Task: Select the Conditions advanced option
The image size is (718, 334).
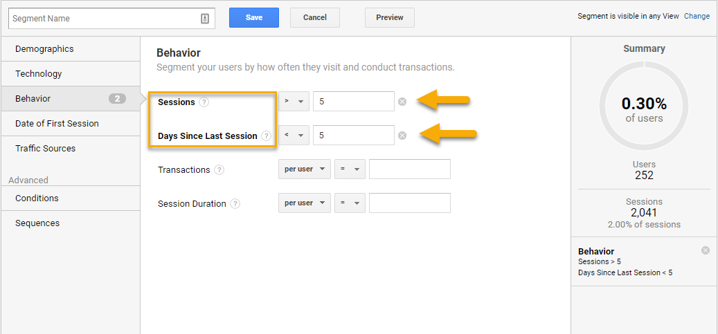Action: (x=37, y=198)
